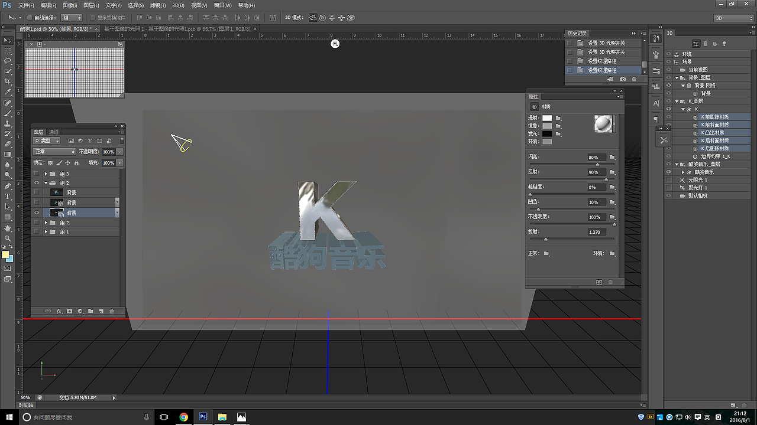Click the 折射 value field
Image resolution: width=757 pixels, height=425 pixels.
click(597, 232)
